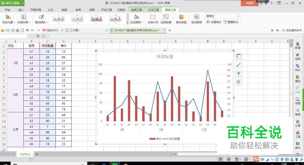The image size is (304, 165).
Task: Switch to 工作簿1 document tab
Action: tap(72, 30)
